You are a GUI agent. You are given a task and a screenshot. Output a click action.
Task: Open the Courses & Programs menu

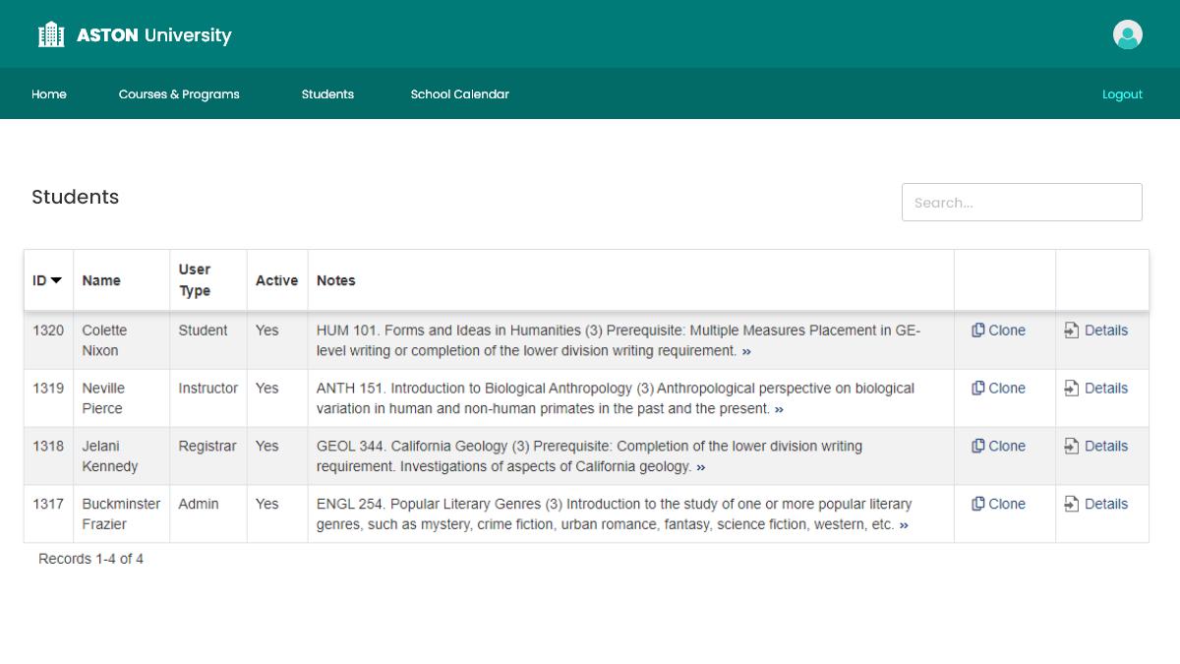point(179,94)
